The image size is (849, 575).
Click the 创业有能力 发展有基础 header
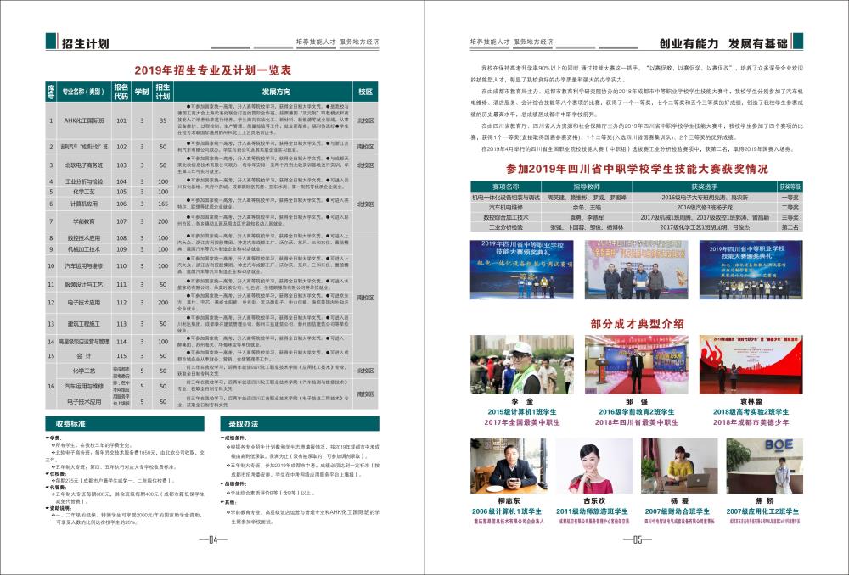pyautogui.click(x=722, y=44)
